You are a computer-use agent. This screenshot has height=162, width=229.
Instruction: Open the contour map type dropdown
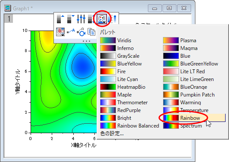click(60, 32)
